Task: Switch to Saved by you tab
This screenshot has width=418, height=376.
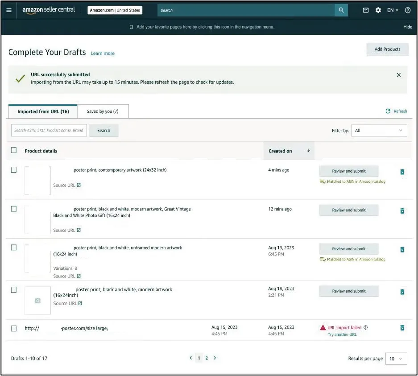Action: click(103, 112)
